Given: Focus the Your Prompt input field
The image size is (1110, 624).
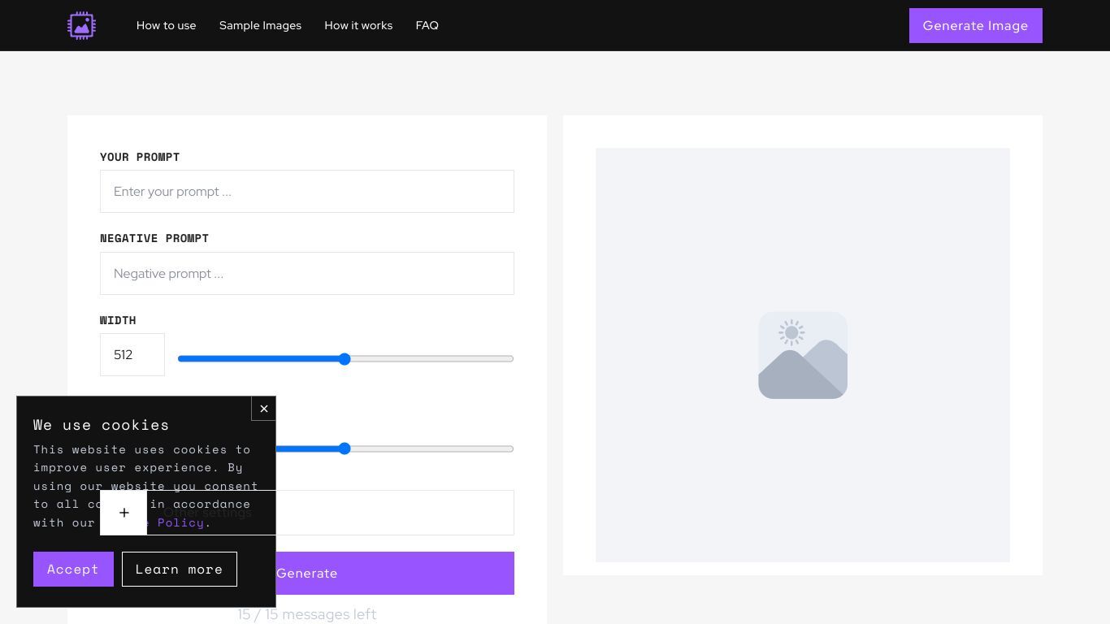Looking at the screenshot, I should 307,191.
